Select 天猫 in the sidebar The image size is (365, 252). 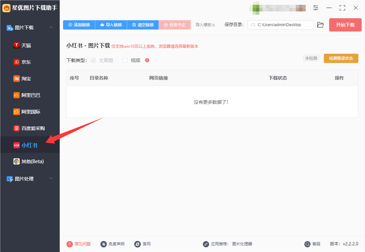tap(30, 45)
